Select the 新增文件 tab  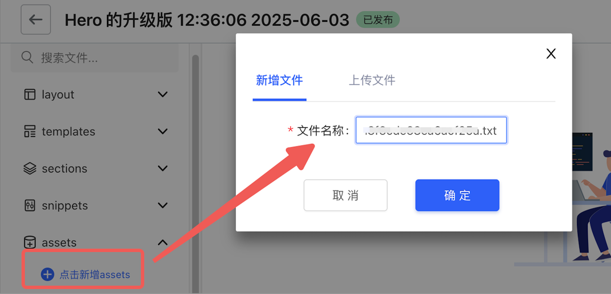[x=279, y=80]
